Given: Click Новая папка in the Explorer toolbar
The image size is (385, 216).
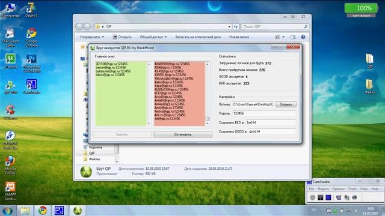Looking at the screenshot, I should coord(239,37).
